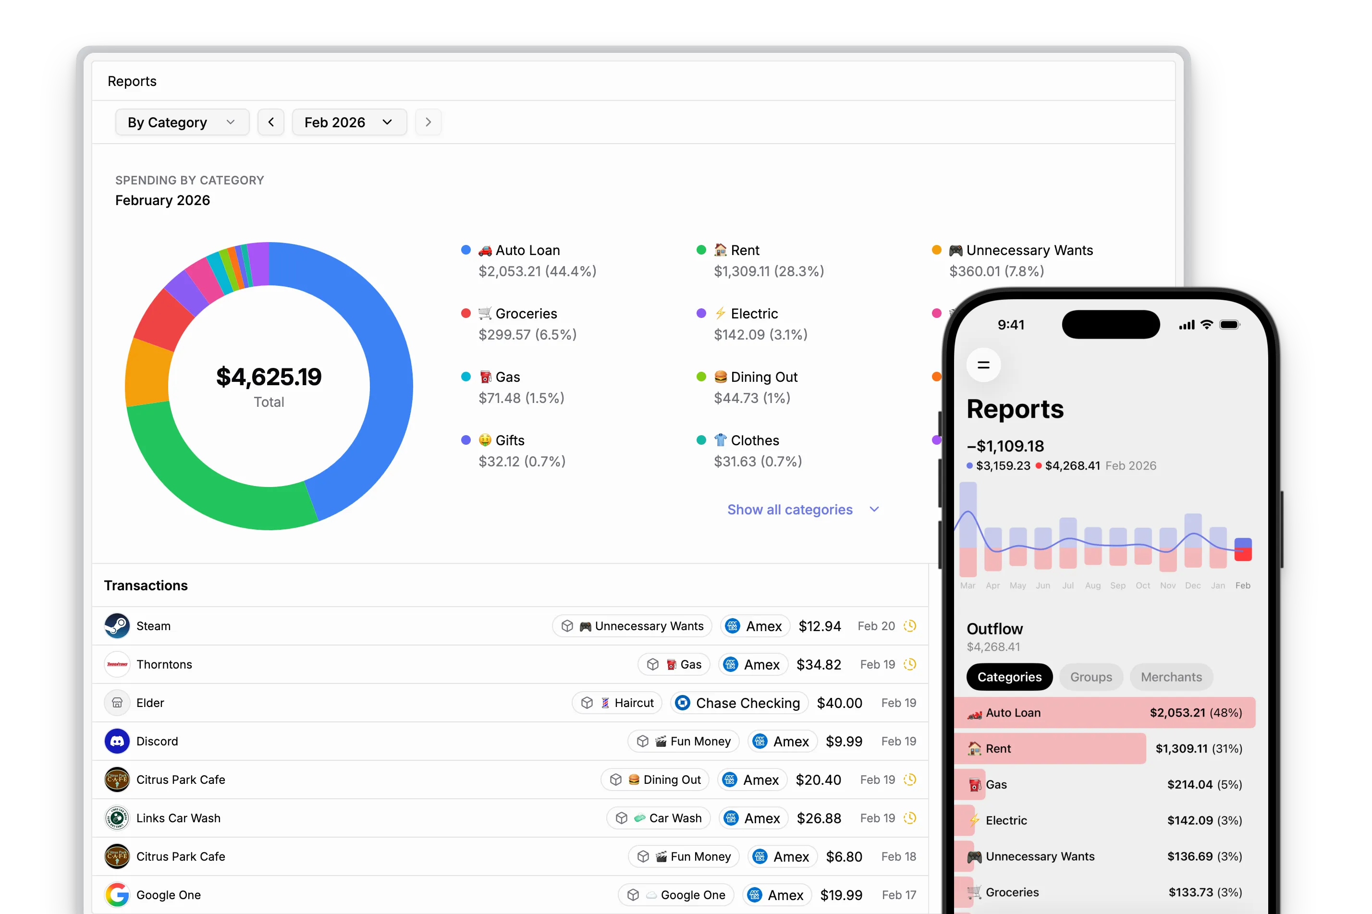Viewport: 1372px width, 914px height.
Task: Click the Citrus Park Cafe logo
Action: [117, 780]
